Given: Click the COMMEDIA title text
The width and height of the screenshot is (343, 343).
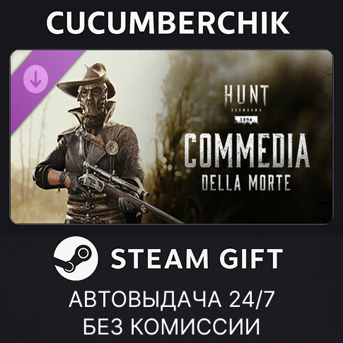Looking at the screenshot, I should pyautogui.click(x=247, y=151).
